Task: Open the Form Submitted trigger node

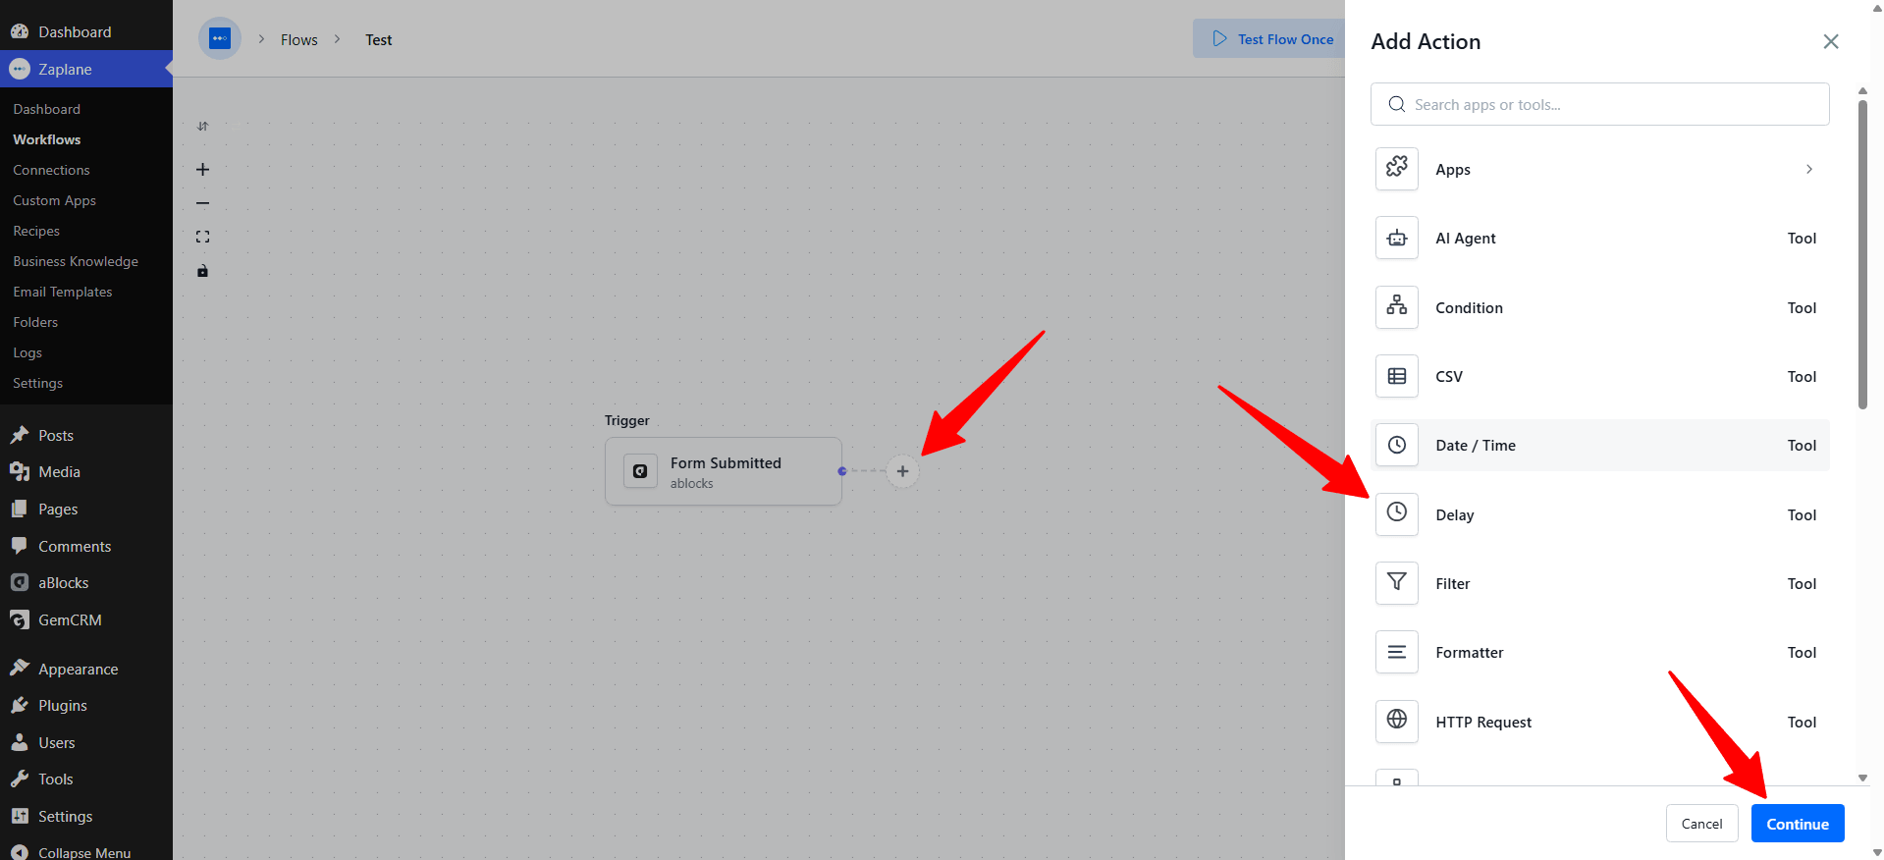Action: point(724,471)
